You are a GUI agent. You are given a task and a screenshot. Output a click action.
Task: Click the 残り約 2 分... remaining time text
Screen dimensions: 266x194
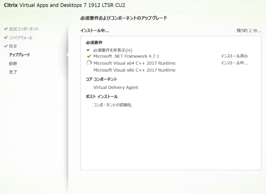[249, 31]
